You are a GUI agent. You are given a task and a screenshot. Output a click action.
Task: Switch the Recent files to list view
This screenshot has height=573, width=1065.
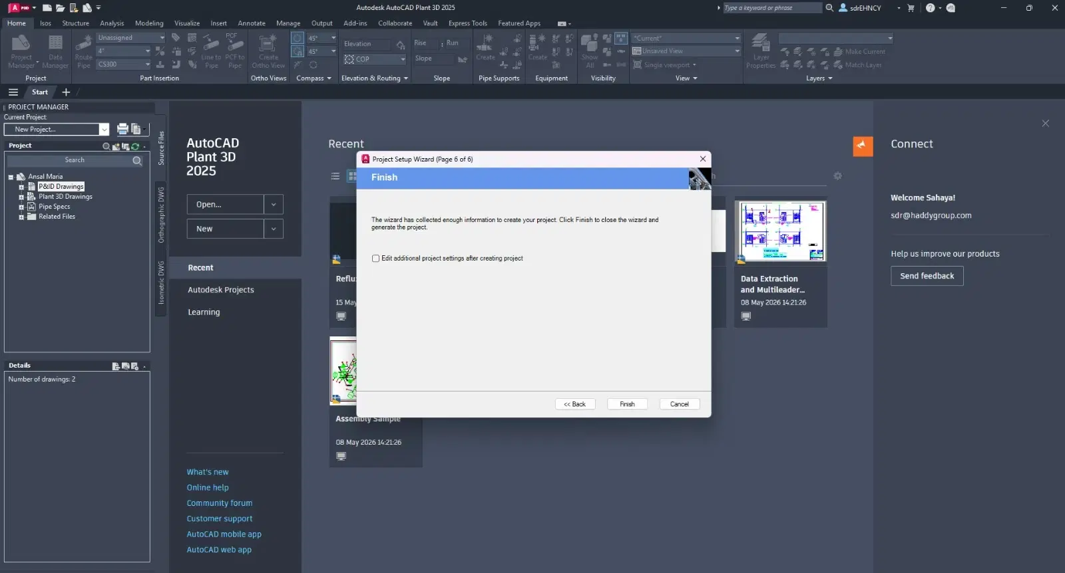point(335,176)
